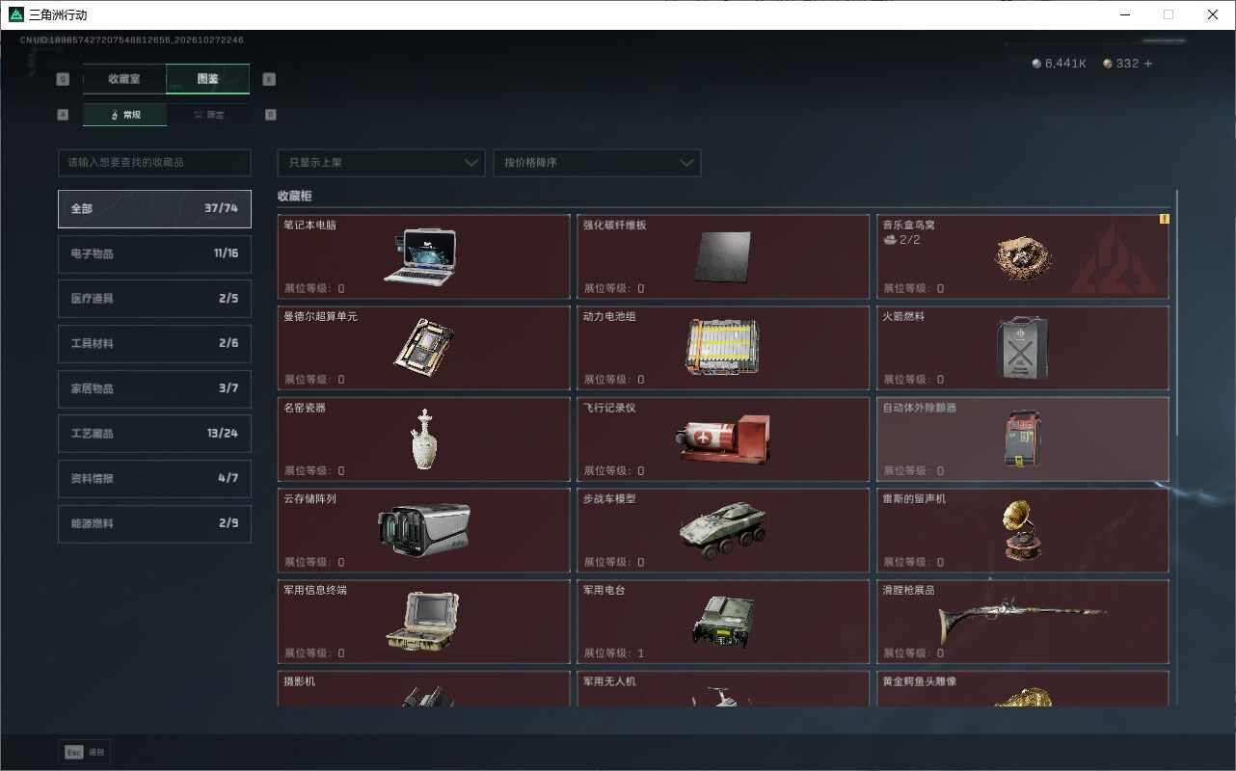
Task: Toggle the 常规 regular category filter
Action: click(124, 115)
